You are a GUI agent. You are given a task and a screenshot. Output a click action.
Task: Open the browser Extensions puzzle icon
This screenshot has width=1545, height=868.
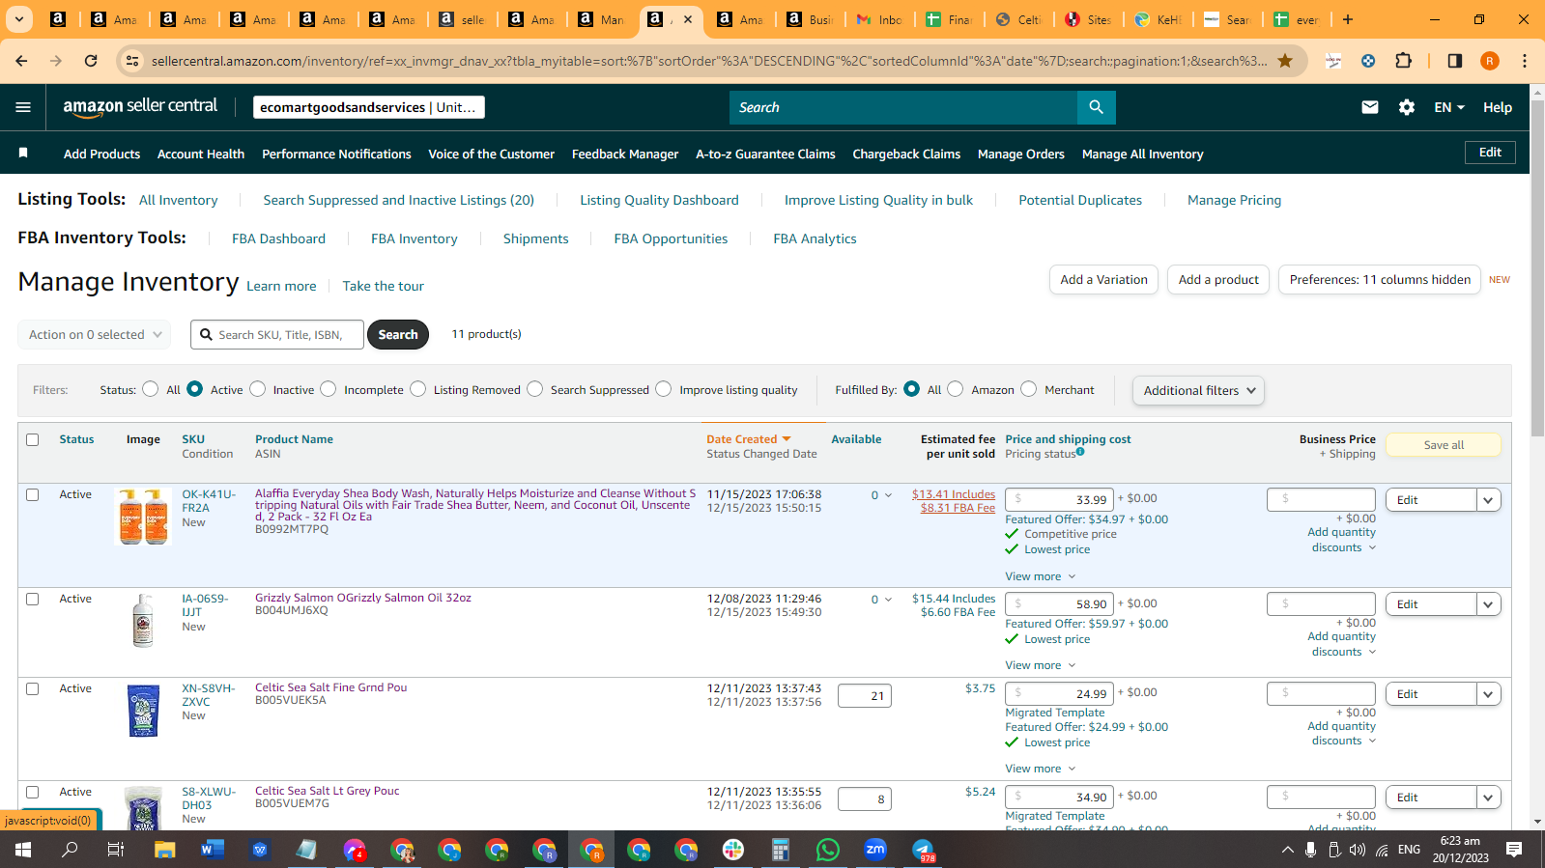[1404, 61]
